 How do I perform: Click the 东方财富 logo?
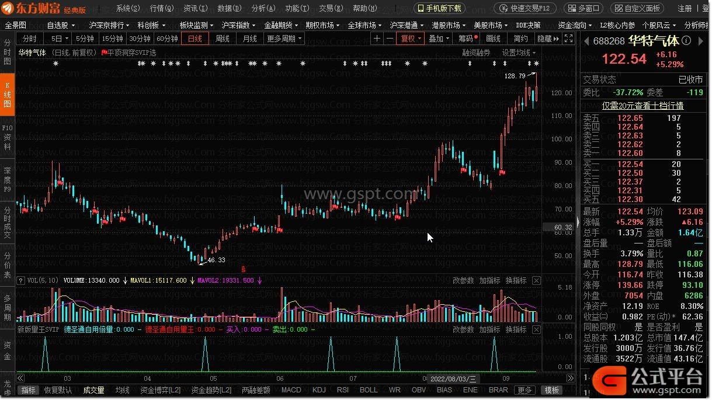click(x=30, y=8)
